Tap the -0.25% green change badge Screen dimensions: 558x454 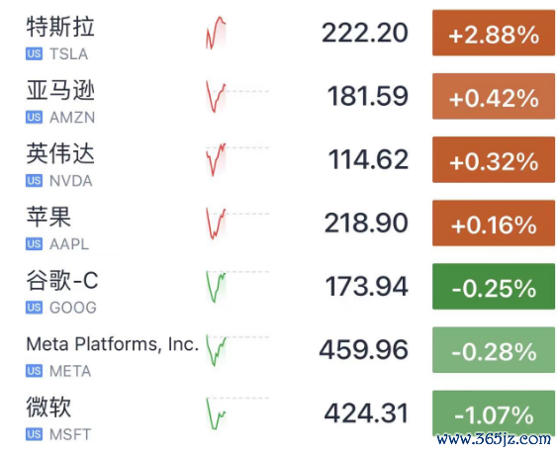click(494, 287)
